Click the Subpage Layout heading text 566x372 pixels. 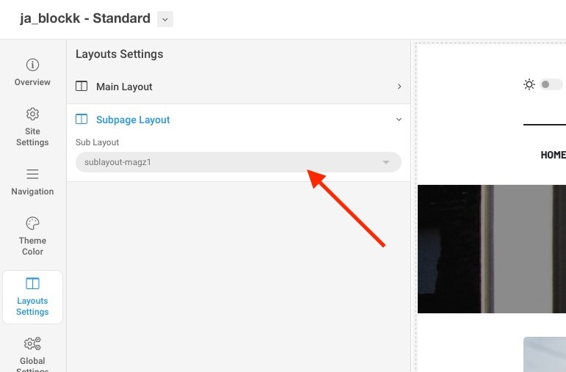click(x=133, y=120)
